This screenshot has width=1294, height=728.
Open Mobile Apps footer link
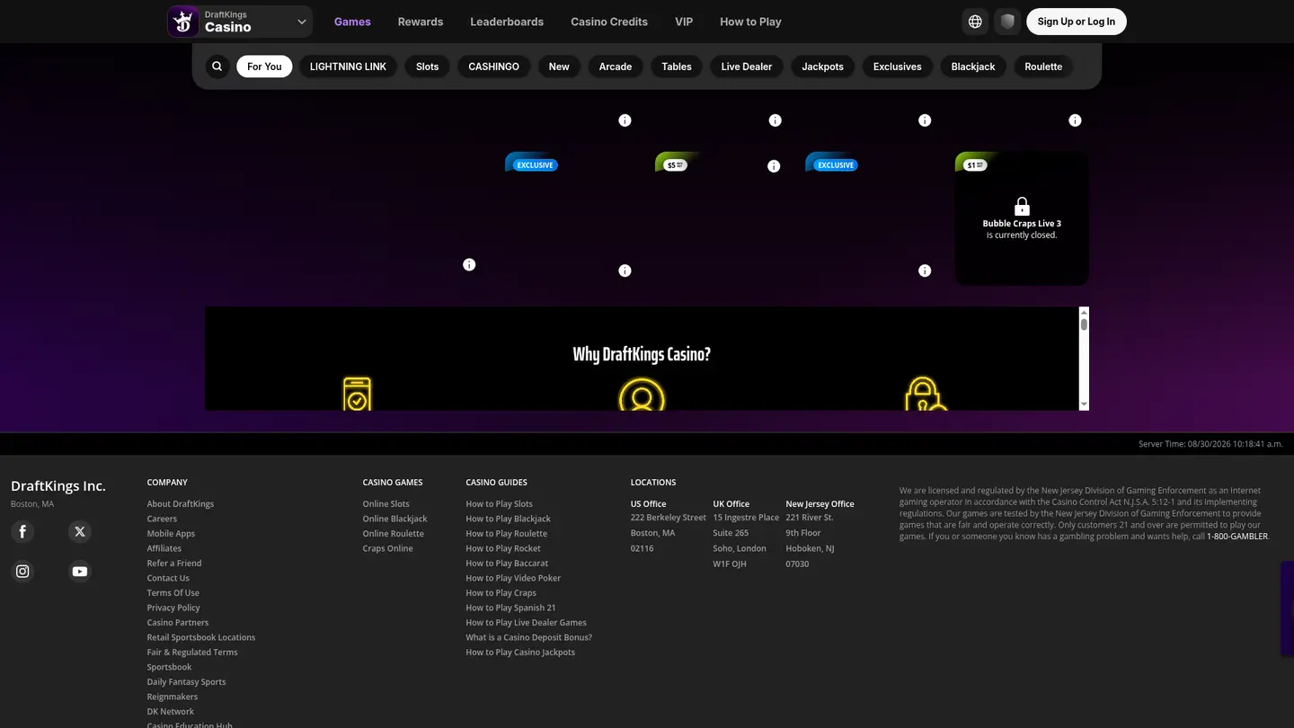pyautogui.click(x=171, y=534)
